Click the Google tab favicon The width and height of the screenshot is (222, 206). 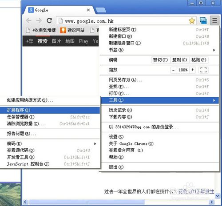[31, 10]
